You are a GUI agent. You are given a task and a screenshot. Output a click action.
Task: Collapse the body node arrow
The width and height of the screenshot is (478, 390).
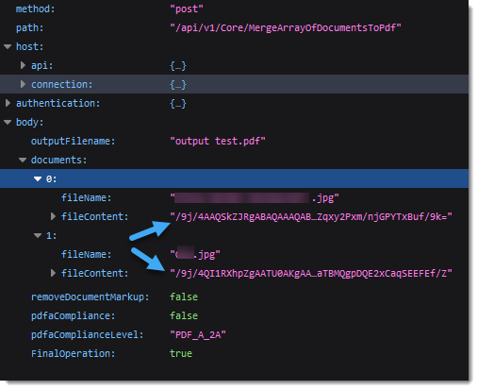[x=8, y=123]
